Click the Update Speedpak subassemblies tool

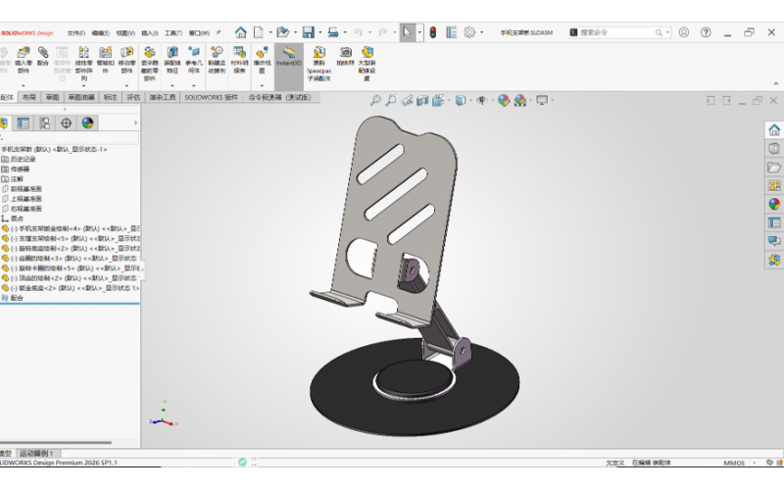tap(319, 64)
